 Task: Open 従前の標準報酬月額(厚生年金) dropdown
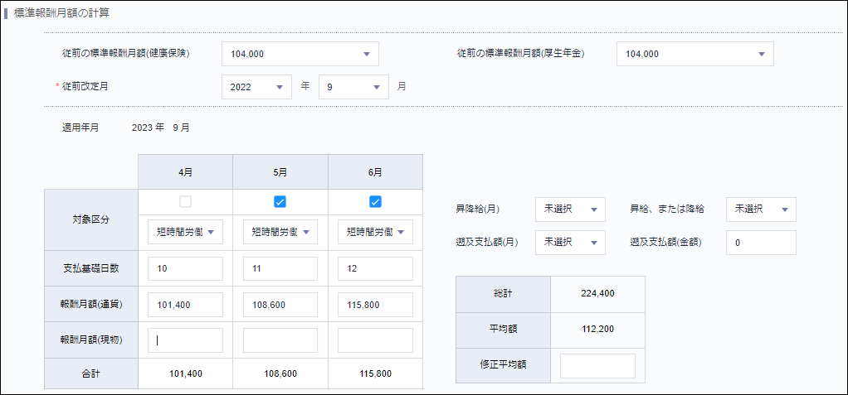(x=694, y=54)
